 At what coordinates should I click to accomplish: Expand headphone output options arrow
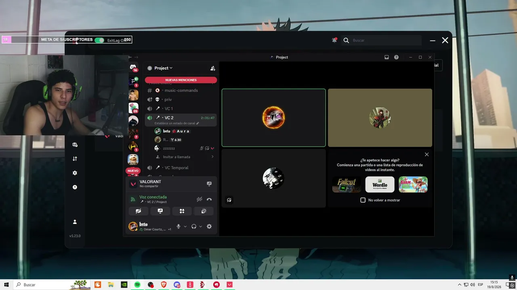[200, 226]
